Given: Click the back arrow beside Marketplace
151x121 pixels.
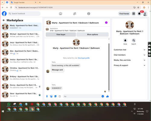Looking at the screenshot, I should [x=4, y=20].
